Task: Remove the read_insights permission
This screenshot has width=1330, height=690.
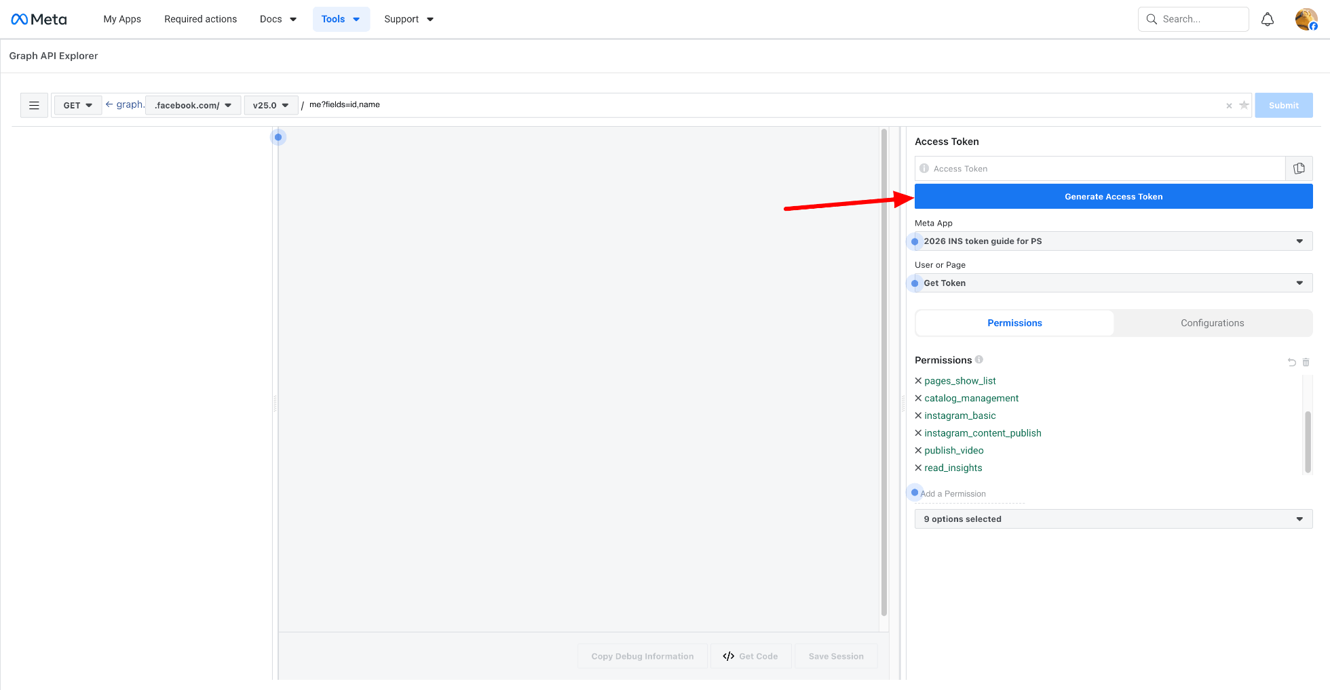Action: (918, 468)
